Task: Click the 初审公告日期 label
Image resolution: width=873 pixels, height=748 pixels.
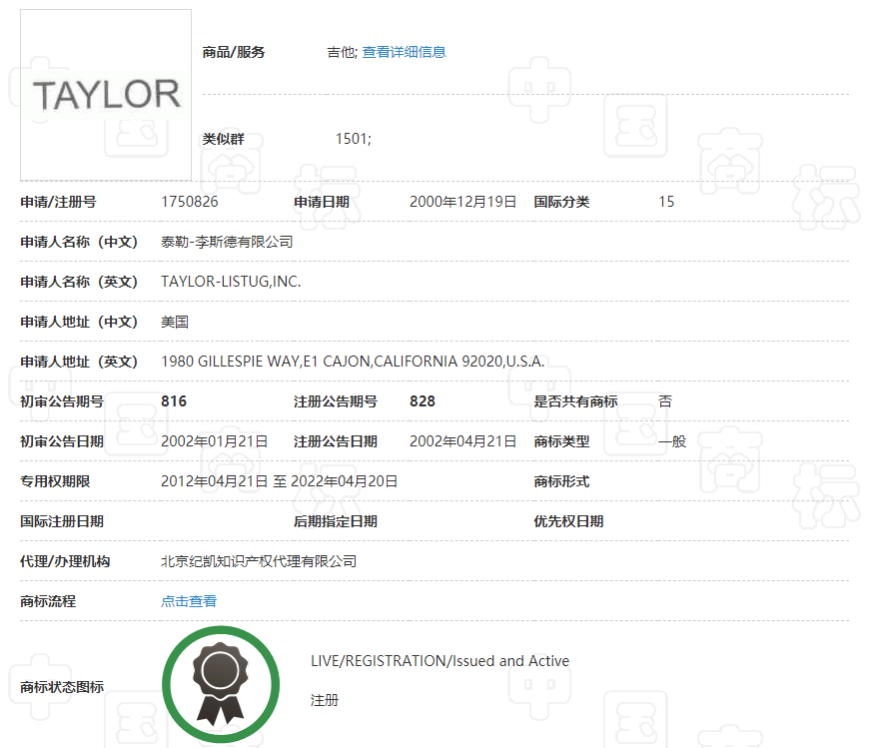Action: point(62,441)
